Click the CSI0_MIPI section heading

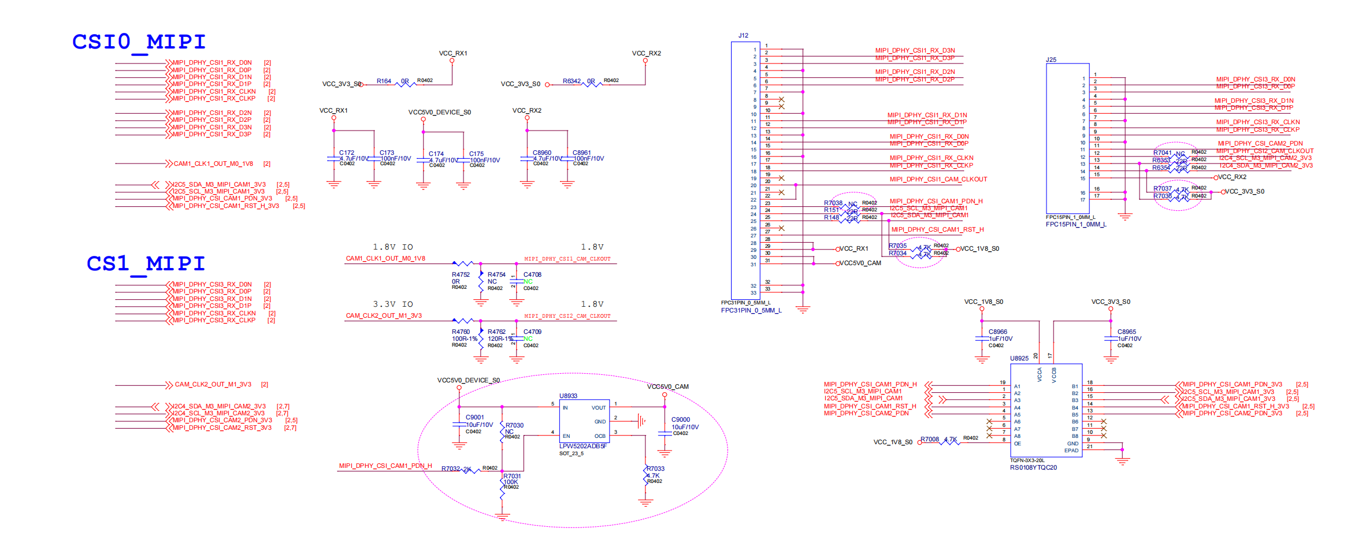click(x=139, y=42)
